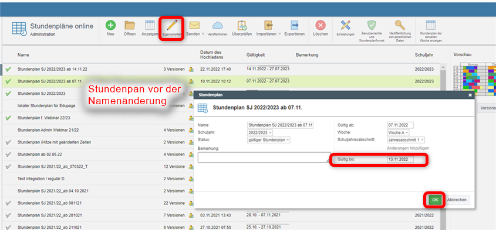The width and height of the screenshot is (496, 230).
Task: Click the Überprüfen clipboard icon
Action: point(242,26)
